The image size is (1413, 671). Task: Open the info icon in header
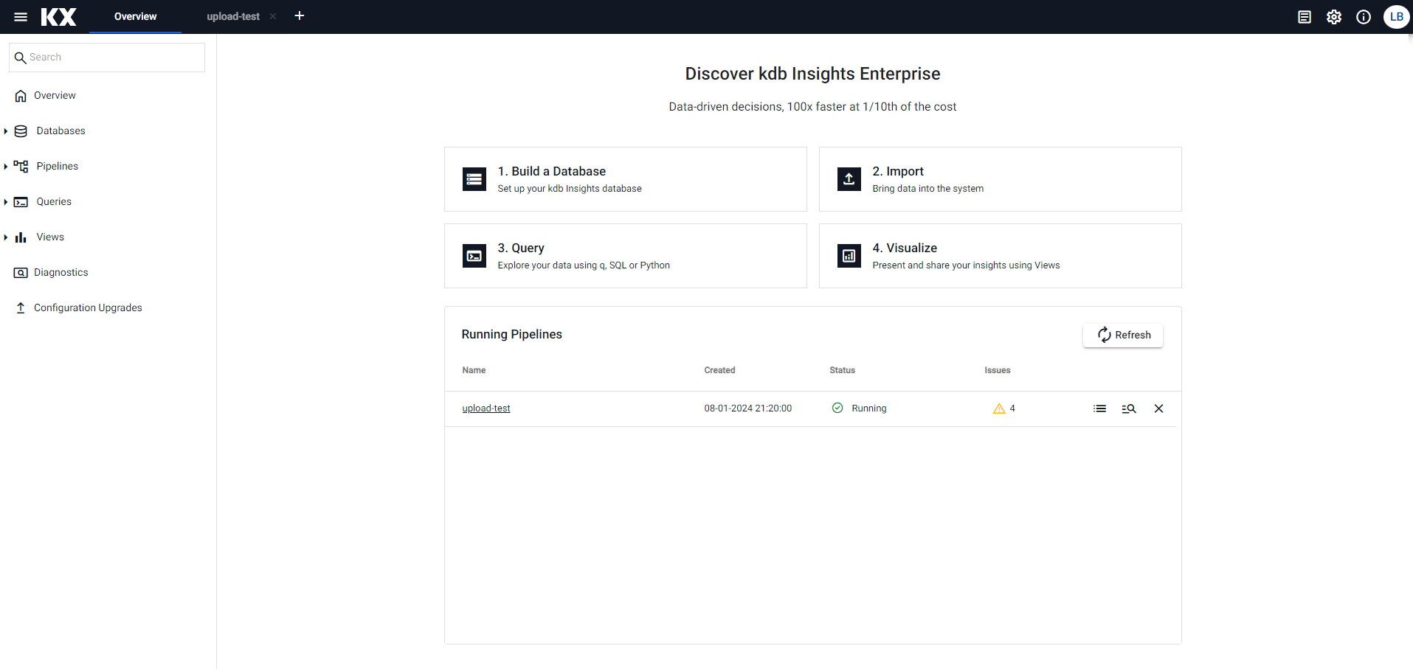point(1364,17)
